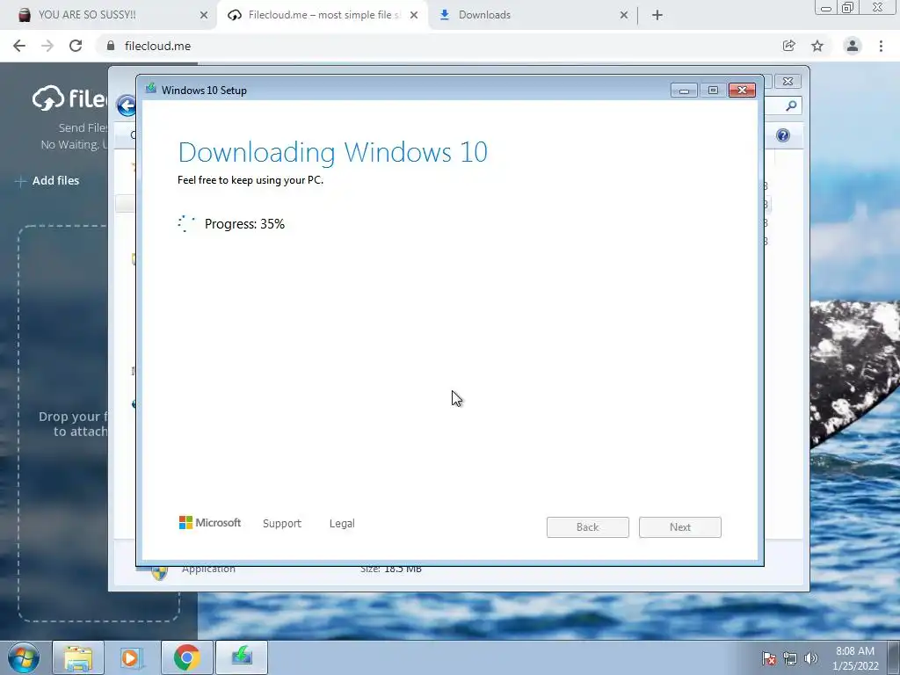
Task: Open Windows 10 Setup taskbar icon
Action: click(x=242, y=657)
